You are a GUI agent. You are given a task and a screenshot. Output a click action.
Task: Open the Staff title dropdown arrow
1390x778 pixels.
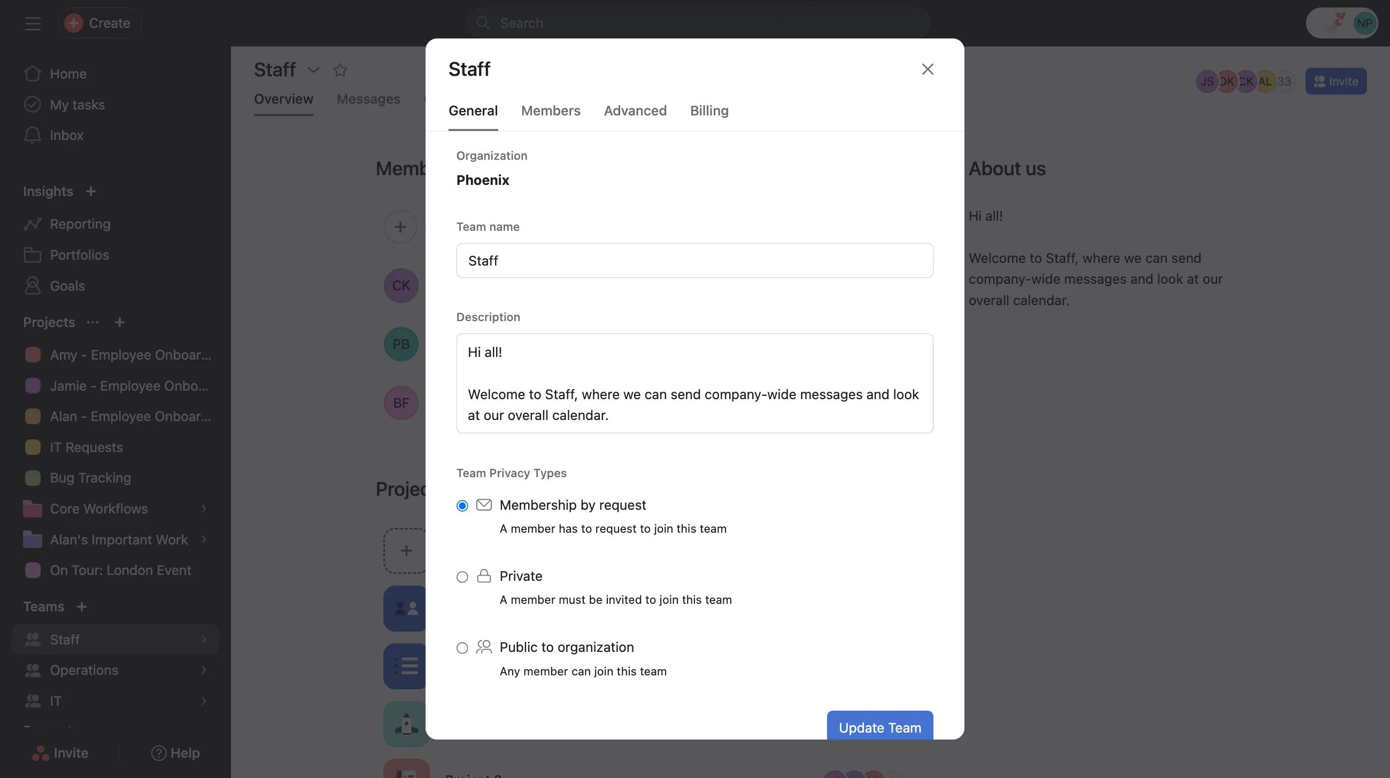point(313,69)
